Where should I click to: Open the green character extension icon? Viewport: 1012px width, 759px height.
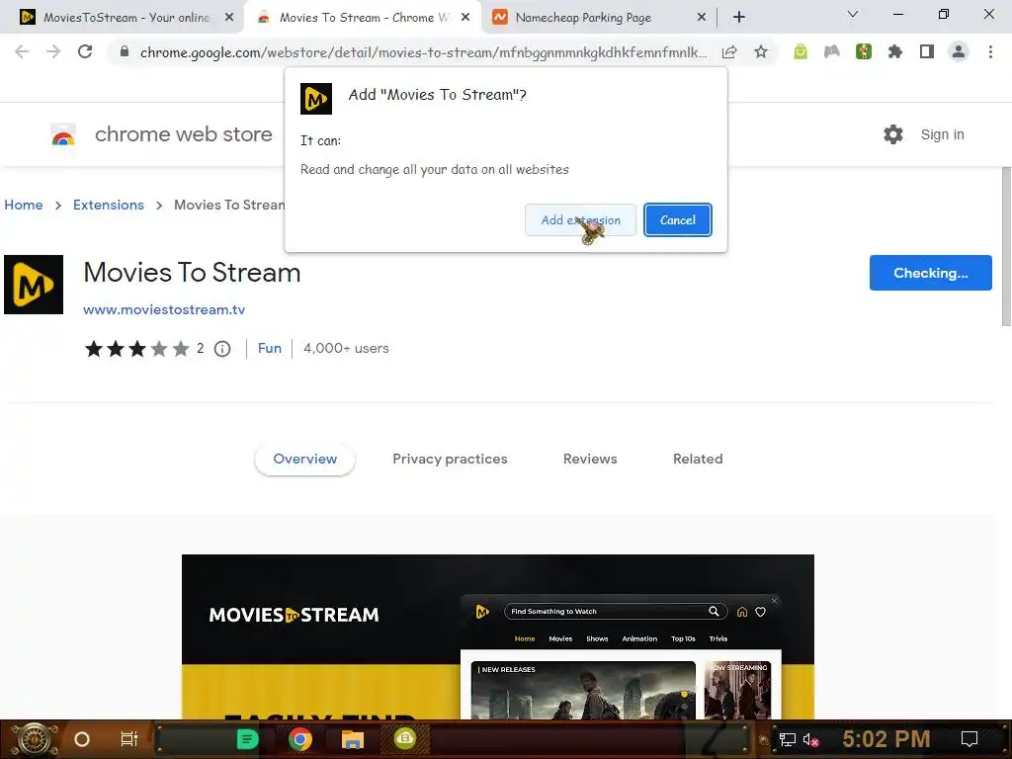point(864,51)
